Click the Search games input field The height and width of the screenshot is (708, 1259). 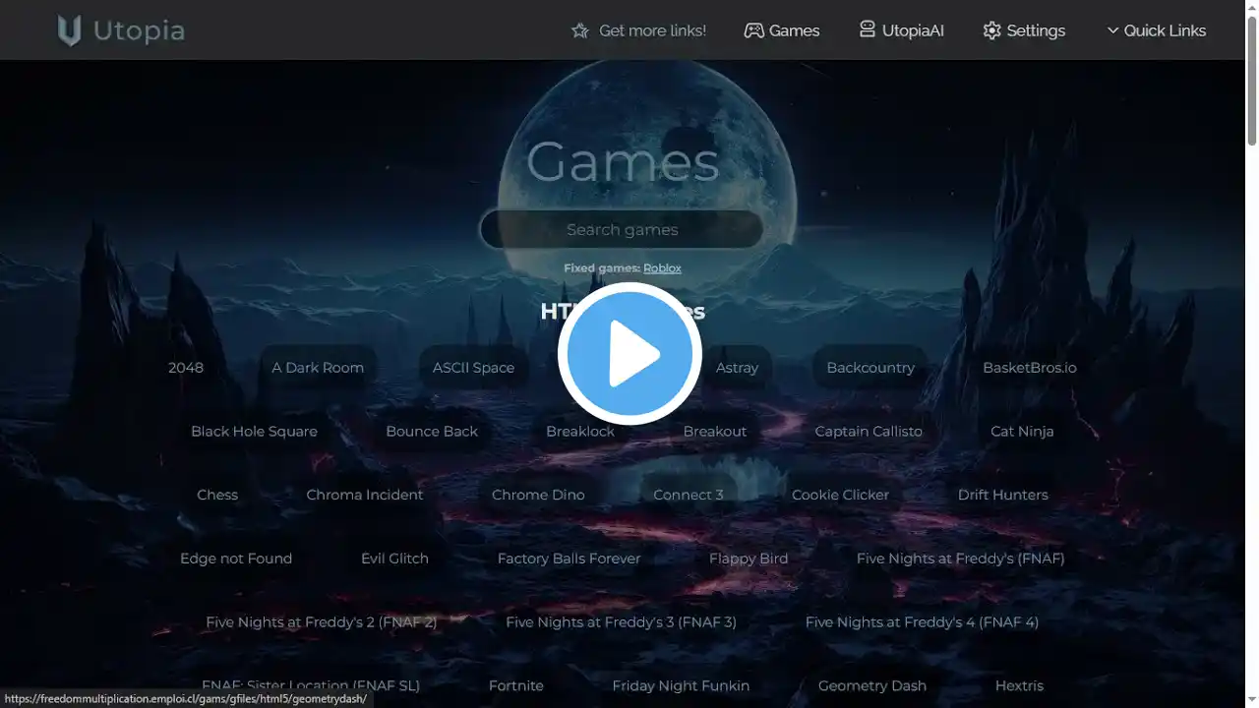(x=622, y=229)
